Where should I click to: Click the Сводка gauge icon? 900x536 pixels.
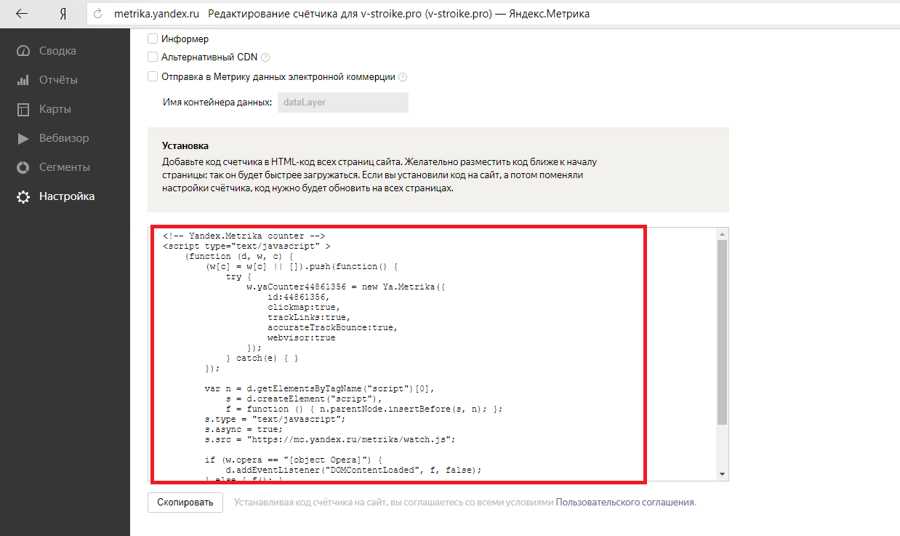coord(23,51)
